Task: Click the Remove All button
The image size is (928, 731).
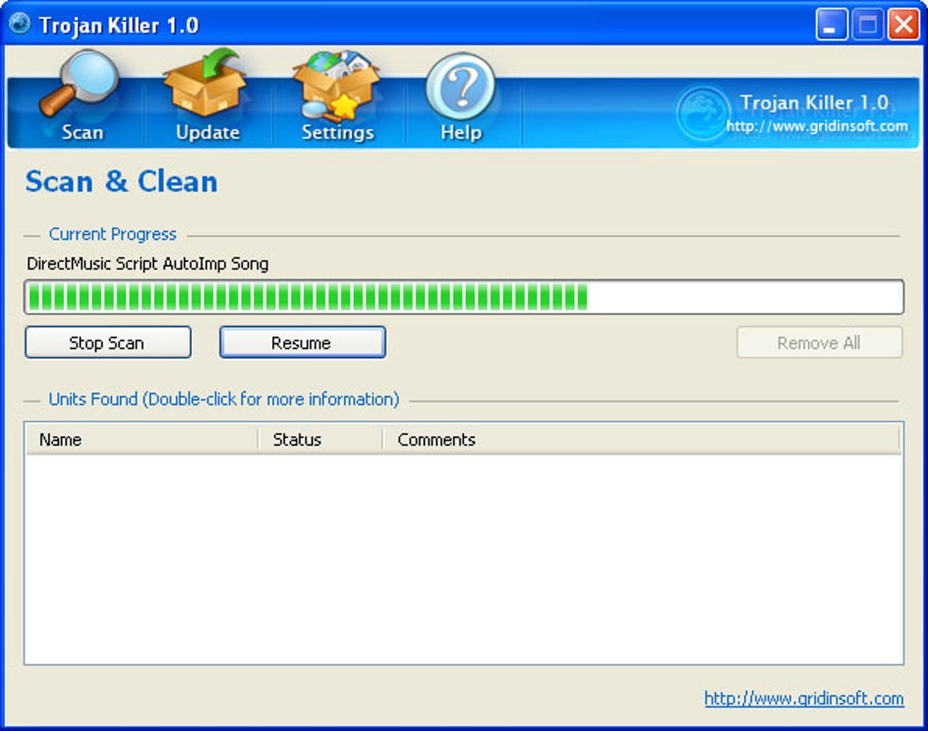Action: pos(819,342)
